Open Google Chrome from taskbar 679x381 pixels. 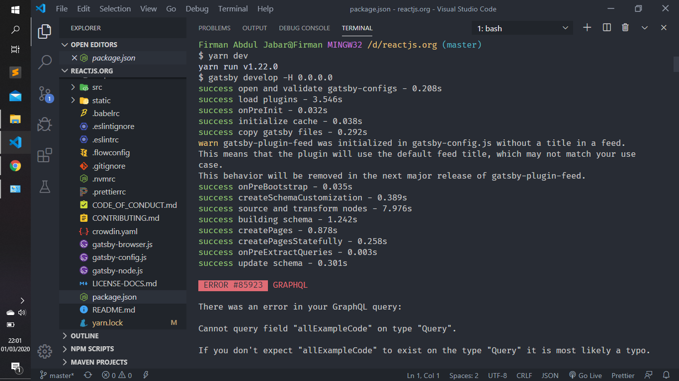click(15, 166)
